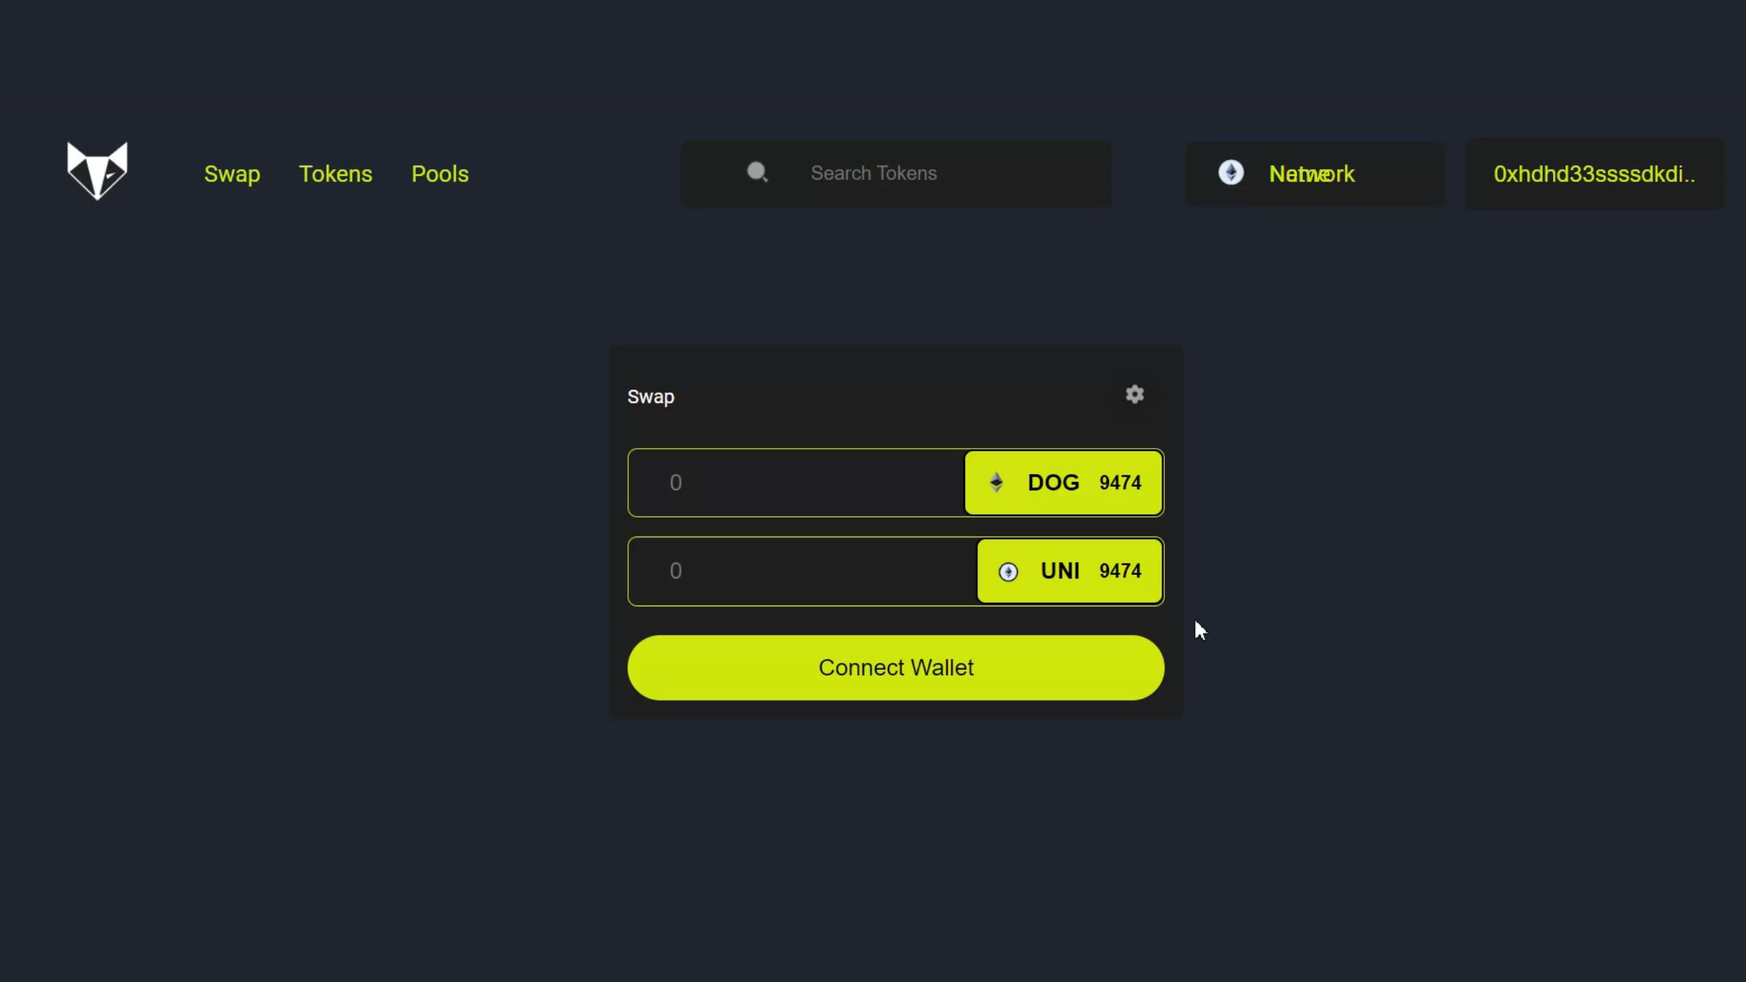
Task: Click the Network icon in header bar
Action: 1232,173
